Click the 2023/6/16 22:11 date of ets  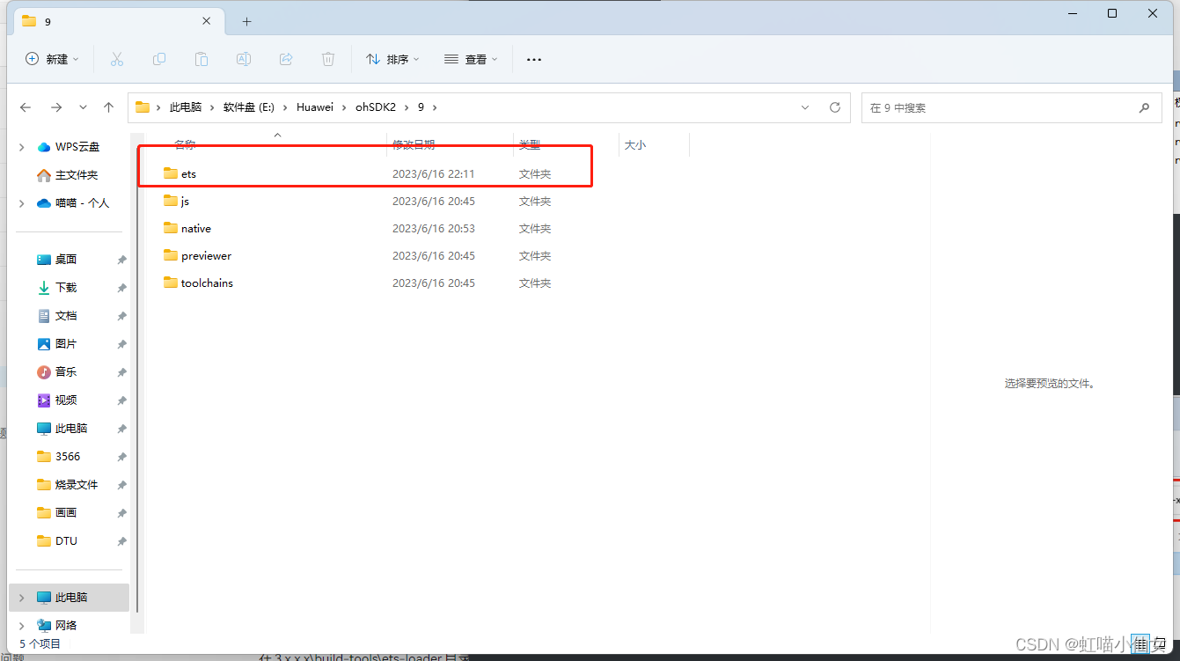point(434,174)
